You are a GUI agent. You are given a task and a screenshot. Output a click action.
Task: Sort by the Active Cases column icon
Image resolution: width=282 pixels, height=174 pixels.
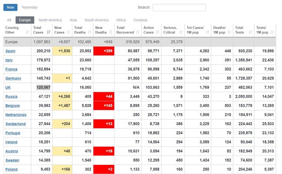[158, 32]
